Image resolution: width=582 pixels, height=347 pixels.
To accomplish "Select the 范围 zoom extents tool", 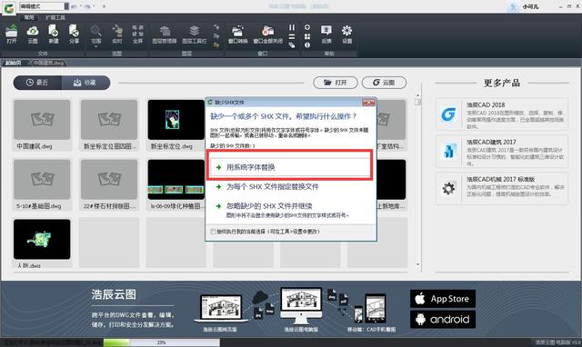I will 95,35.
